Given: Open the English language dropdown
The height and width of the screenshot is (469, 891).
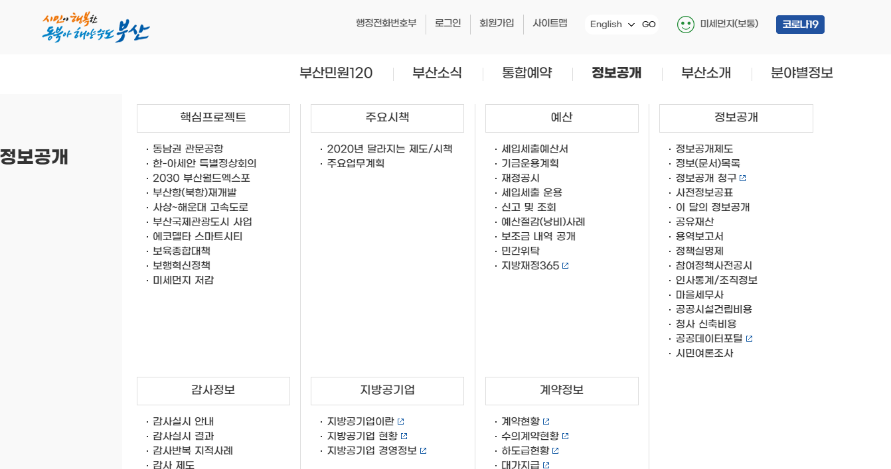Looking at the screenshot, I should click(612, 25).
